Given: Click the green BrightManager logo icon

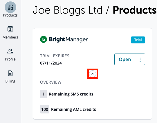Looking at the screenshot, I should pos(44,39).
